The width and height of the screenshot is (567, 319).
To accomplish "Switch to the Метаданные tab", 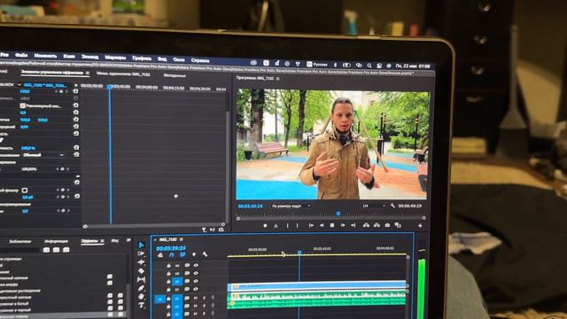I will (175, 75).
